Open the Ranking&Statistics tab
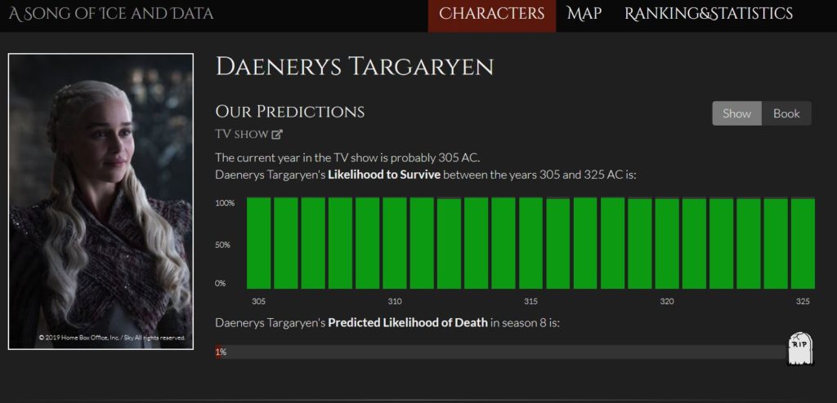Viewport: 837px width, 403px height. pos(709,14)
